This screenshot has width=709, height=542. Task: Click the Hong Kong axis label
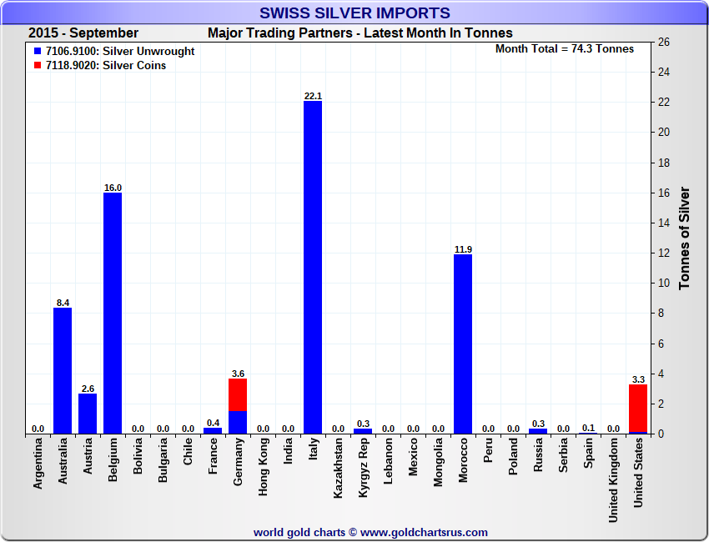coord(263,469)
